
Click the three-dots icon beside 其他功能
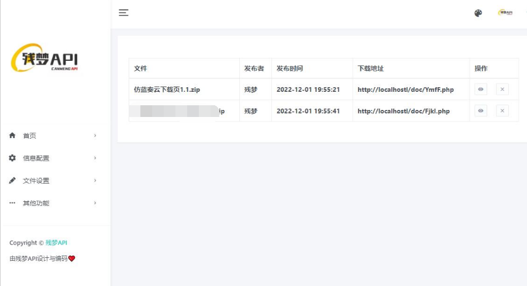12,203
